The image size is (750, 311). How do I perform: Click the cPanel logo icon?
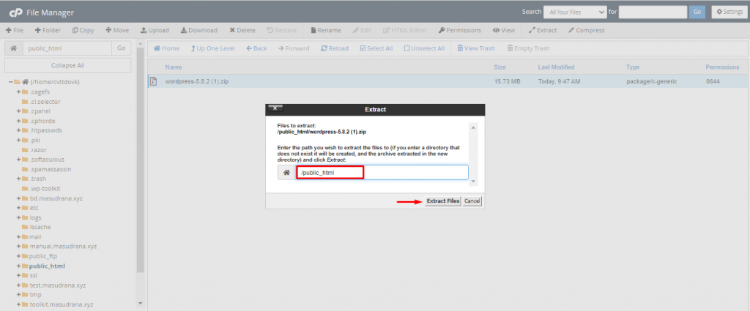pyautogui.click(x=16, y=12)
